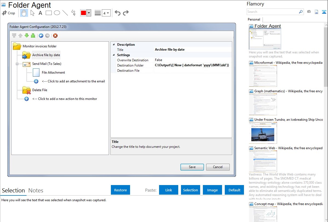The image size is (328, 222).
Task: Choose the text annotation tool (A)
Action: [40, 13]
